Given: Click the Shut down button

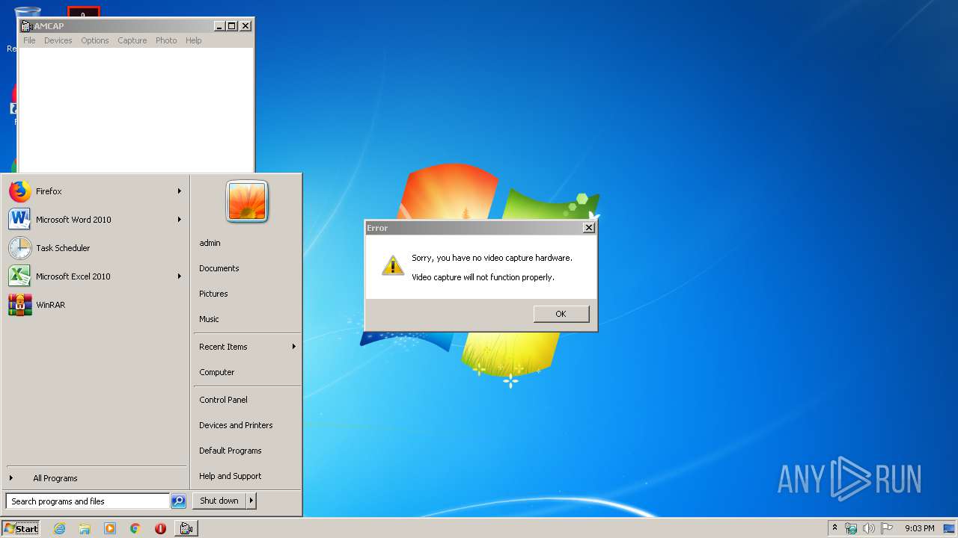Looking at the screenshot, I should (x=219, y=501).
